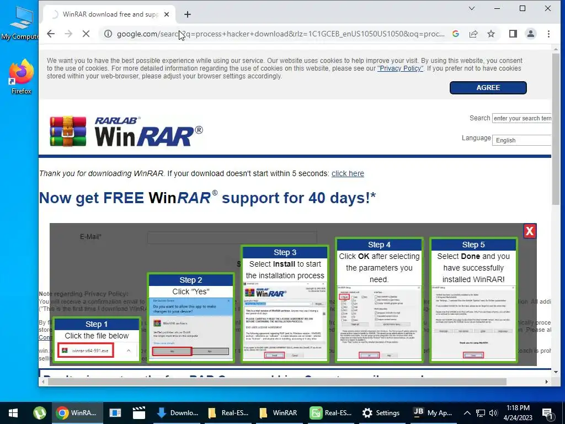Bookmark this page with the star icon
This screenshot has height=424, width=565.
[x=491, y=34]
